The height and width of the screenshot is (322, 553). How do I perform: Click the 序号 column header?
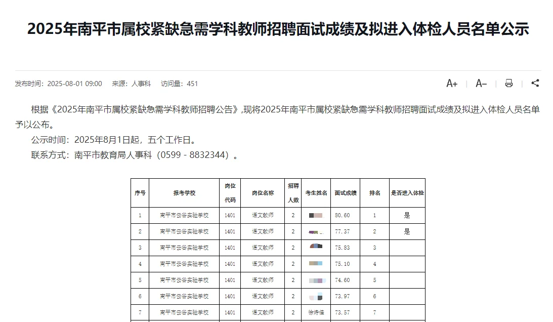click(x=140, y=193)
